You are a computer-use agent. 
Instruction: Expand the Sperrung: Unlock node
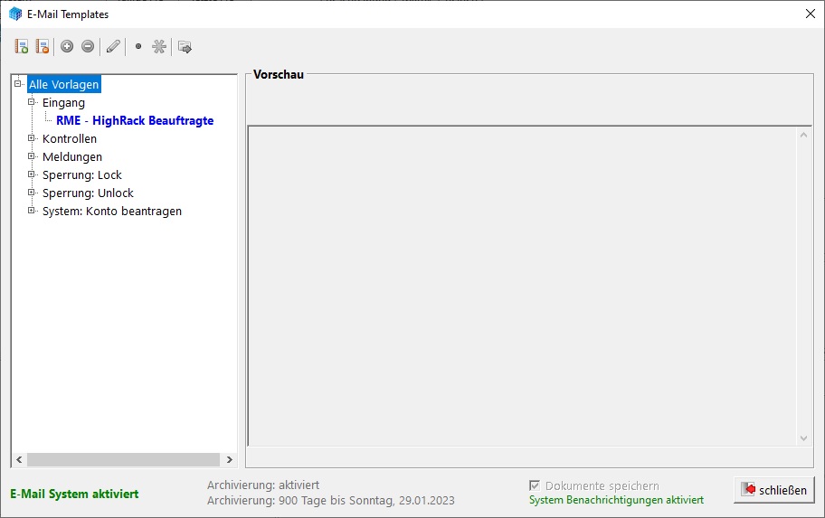[x=32, y=193]
